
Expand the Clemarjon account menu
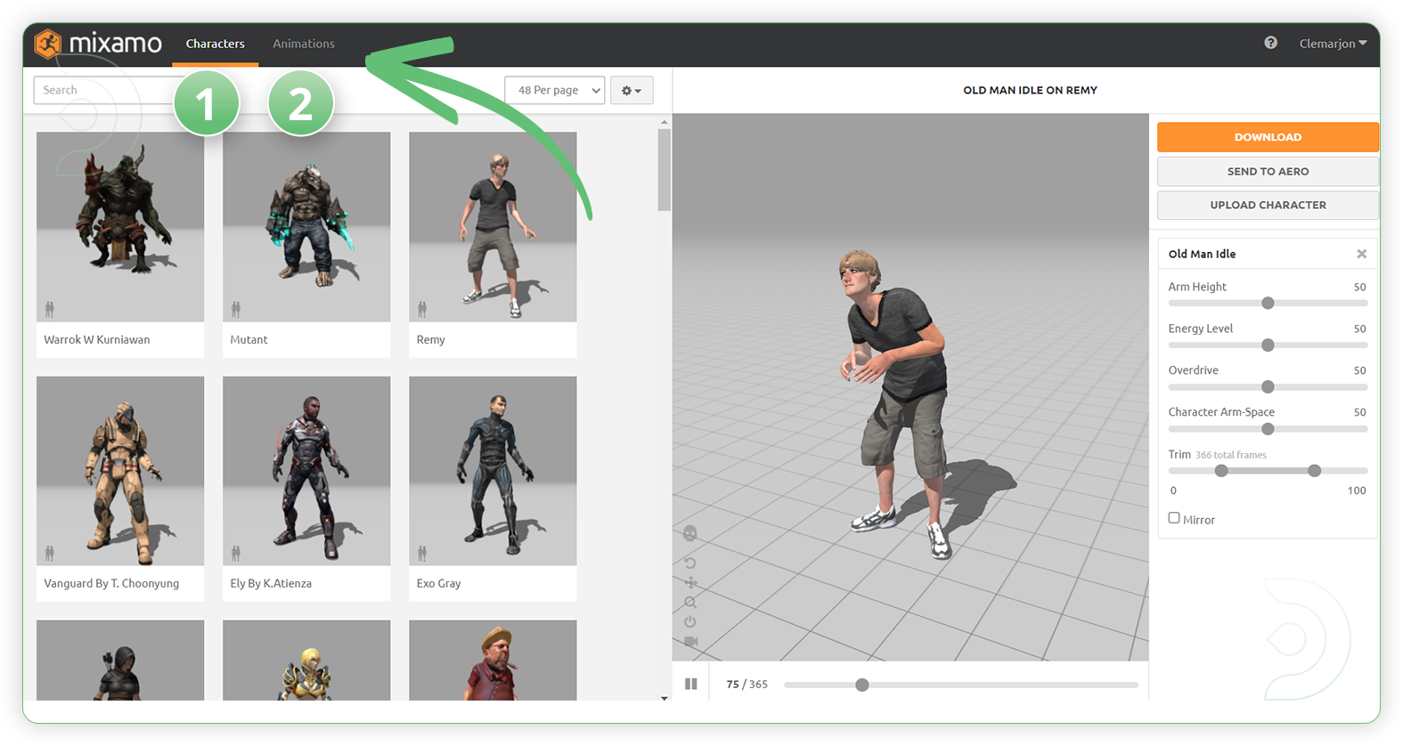[x=1333, y=43]
